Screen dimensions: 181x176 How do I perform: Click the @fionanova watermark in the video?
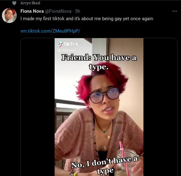click(x=67, y=50)
